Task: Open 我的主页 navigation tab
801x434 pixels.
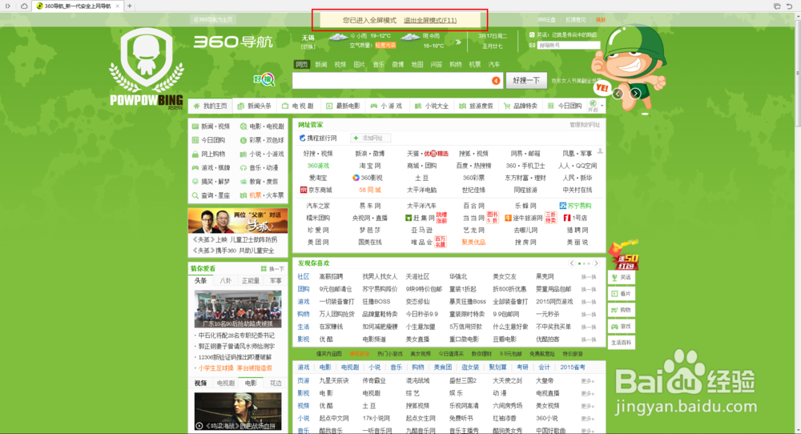Action: tap(210, 106)
